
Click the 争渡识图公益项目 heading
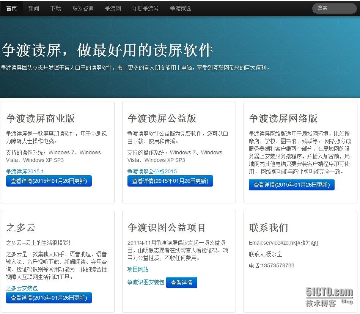[x=167, y=228]
